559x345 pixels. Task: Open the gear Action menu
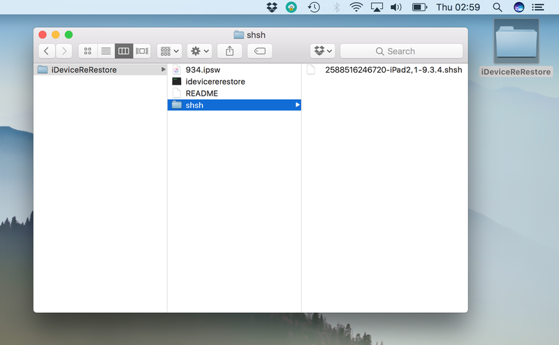(x=200, y=51)
